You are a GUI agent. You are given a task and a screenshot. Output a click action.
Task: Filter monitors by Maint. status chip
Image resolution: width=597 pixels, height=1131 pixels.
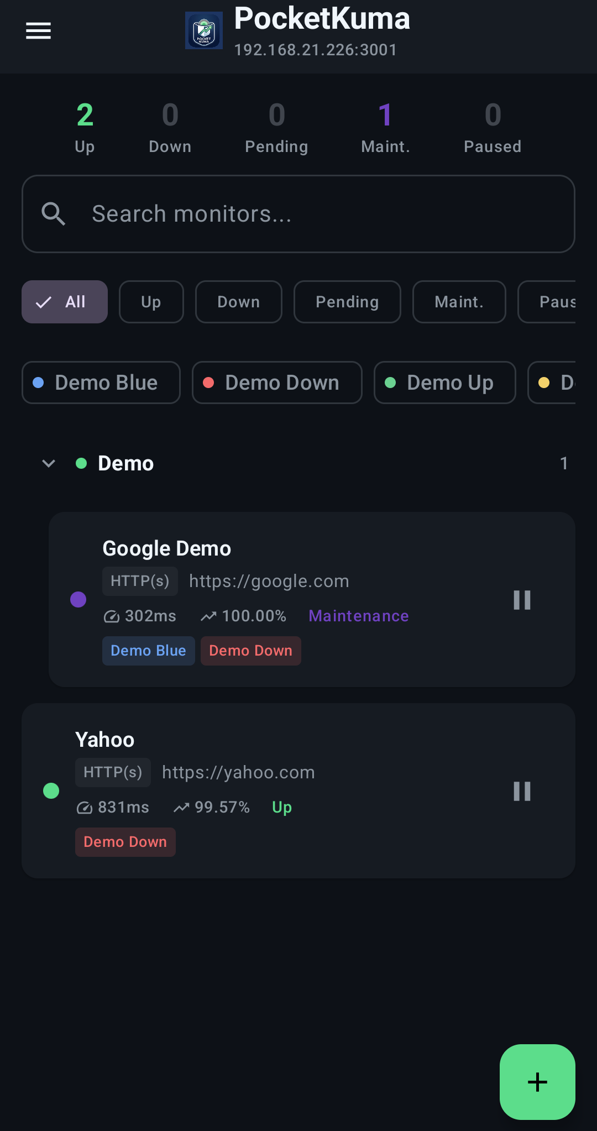(459, 302)
